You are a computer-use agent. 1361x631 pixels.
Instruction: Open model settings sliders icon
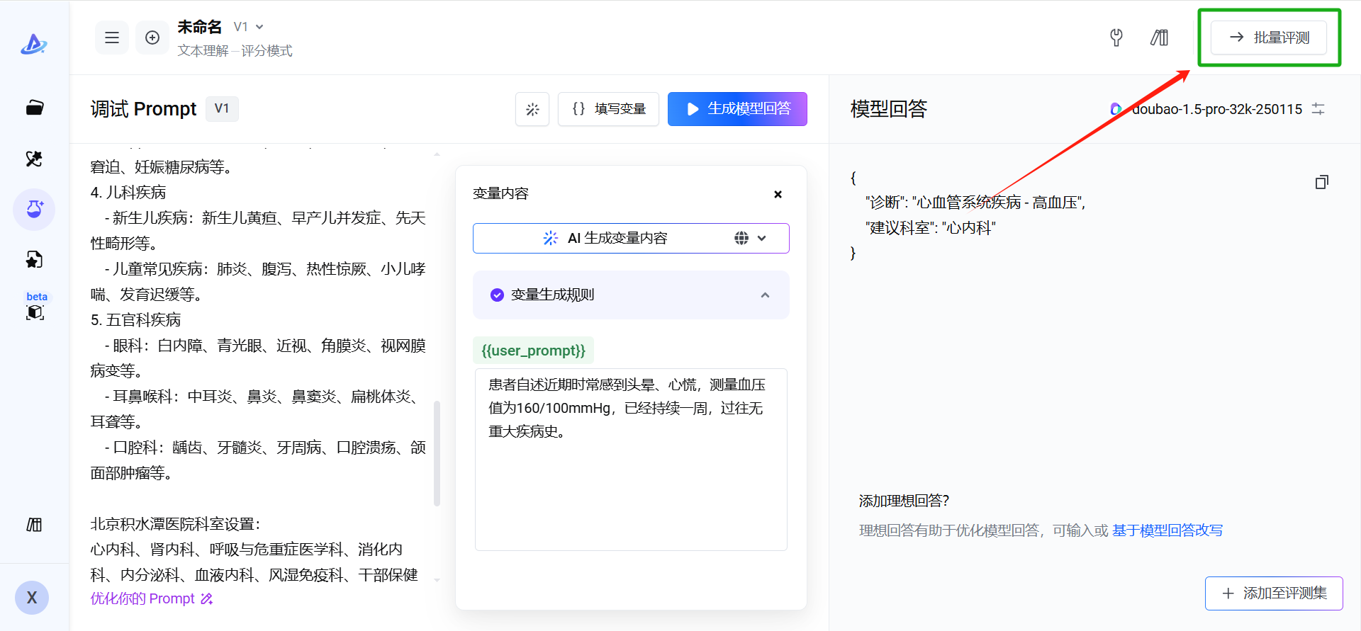point(1318,109)
